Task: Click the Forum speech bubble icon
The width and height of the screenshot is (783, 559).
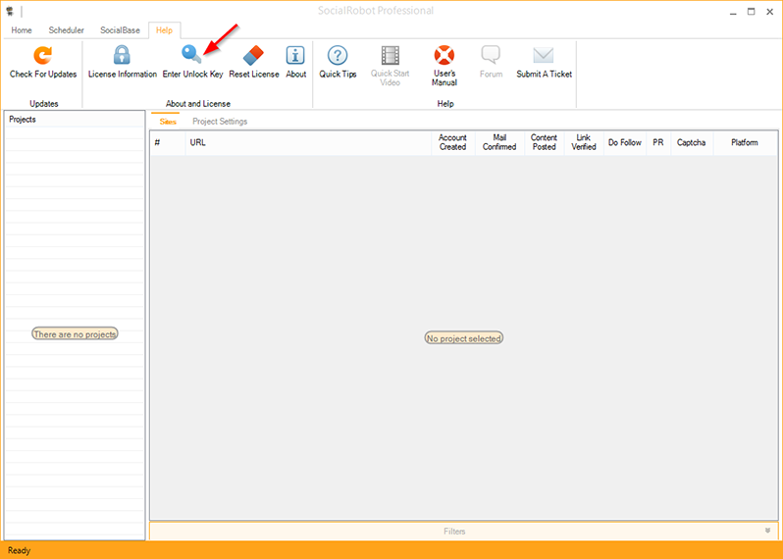Action: click(x=491, y=54)
